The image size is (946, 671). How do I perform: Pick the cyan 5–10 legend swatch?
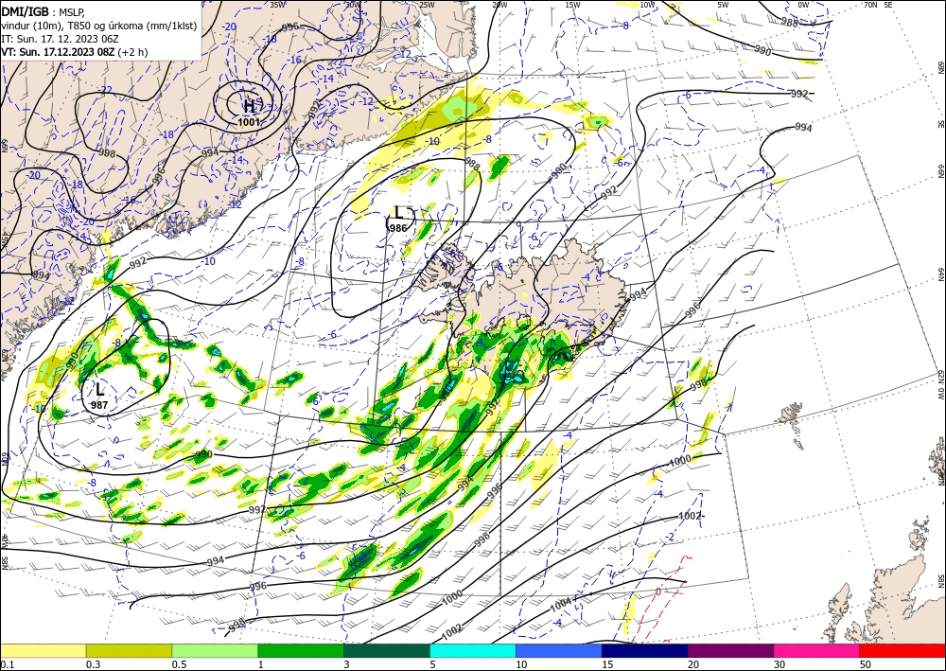pyautogui.click(x=473, y=650)
